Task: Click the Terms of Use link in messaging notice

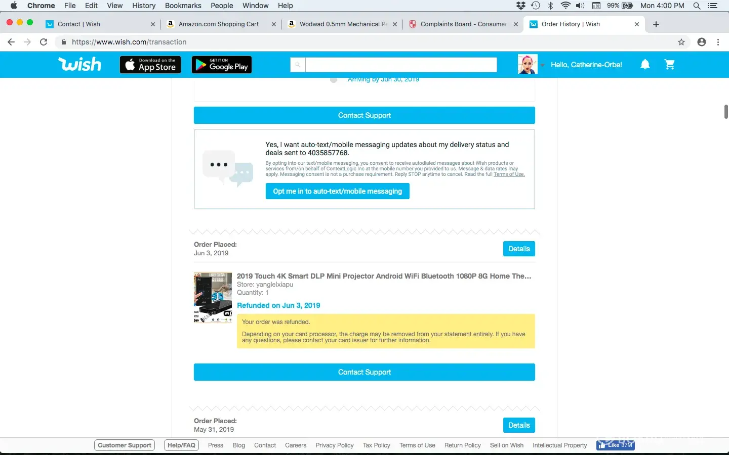Action: coord(509,174)
